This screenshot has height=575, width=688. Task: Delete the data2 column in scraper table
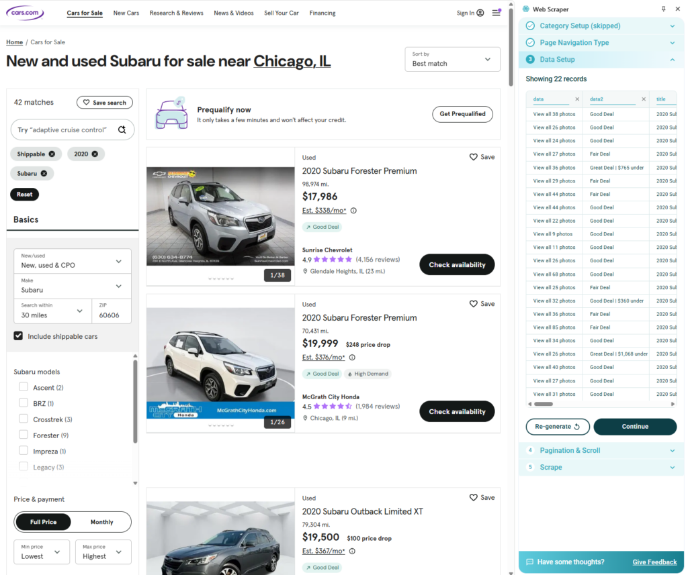point(643,99)
